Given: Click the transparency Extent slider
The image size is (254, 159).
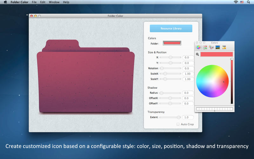Looking at the screenshot, I should tap(170, 117).
